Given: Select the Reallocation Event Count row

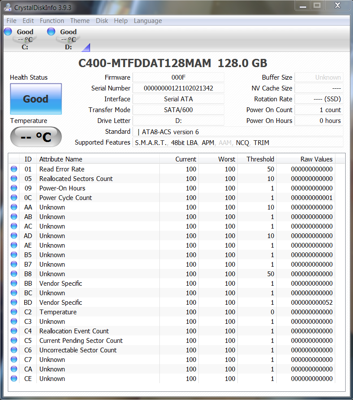Looking at the screenshot, I should point(74,331).
